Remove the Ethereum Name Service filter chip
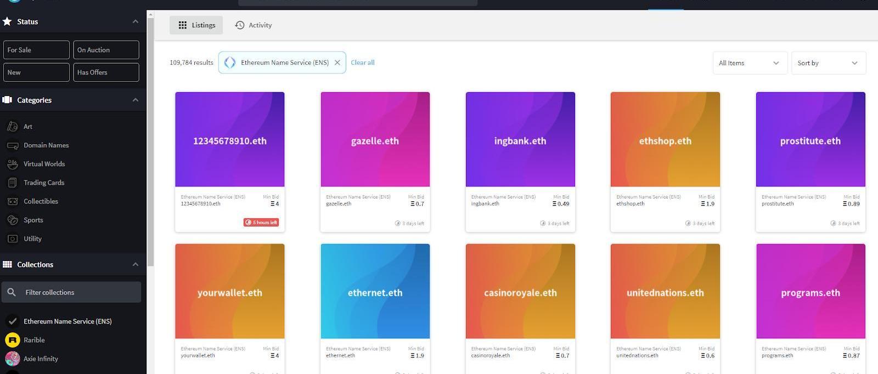Image resolution: width=878 pixels, height=374 pixels. [x=337, y=63]
